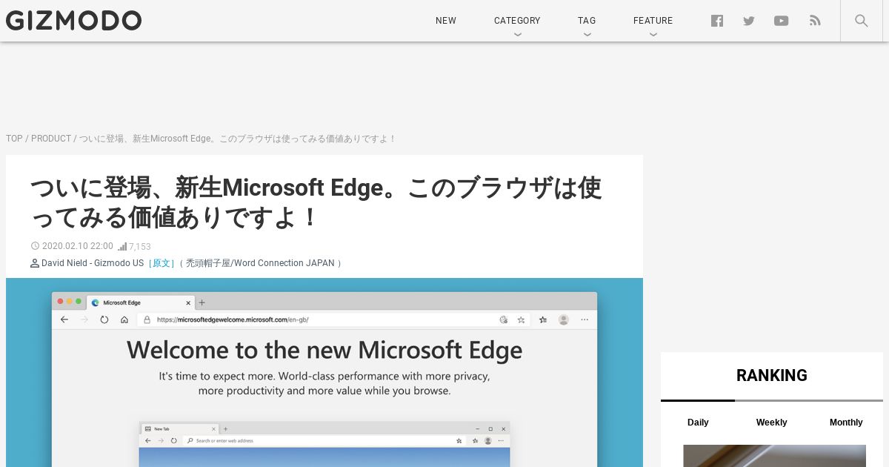Click the view count 7,153
This screenshot has height=467, width=889.
[139, 247]
